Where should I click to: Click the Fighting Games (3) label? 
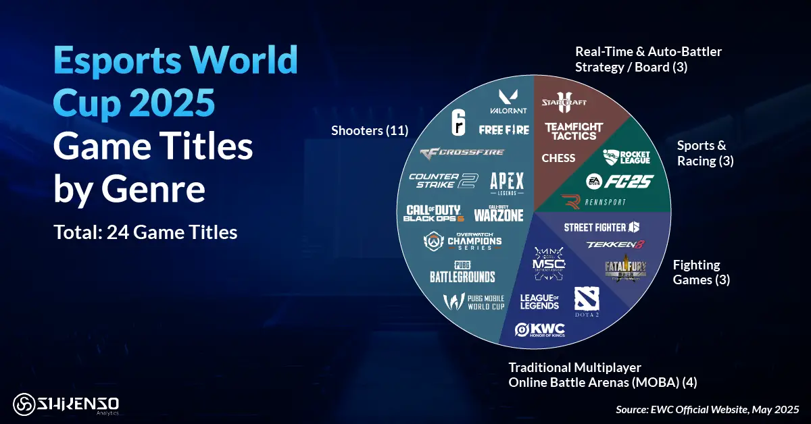[x=703, y=272]
